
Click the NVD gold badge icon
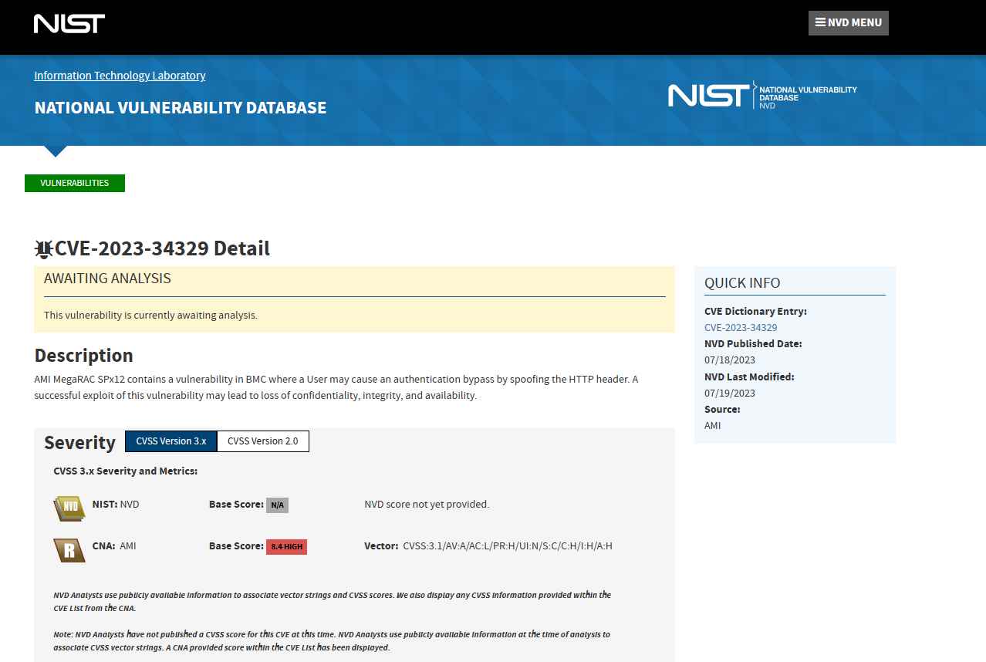pos(69,508)
